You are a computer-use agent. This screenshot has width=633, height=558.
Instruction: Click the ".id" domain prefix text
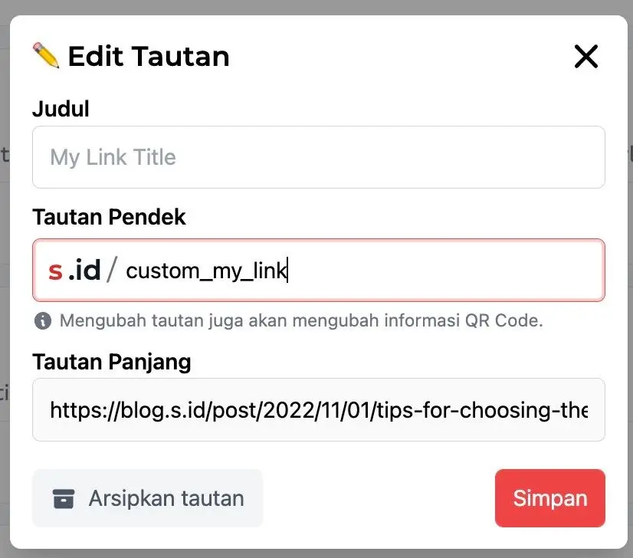point(84,271)
